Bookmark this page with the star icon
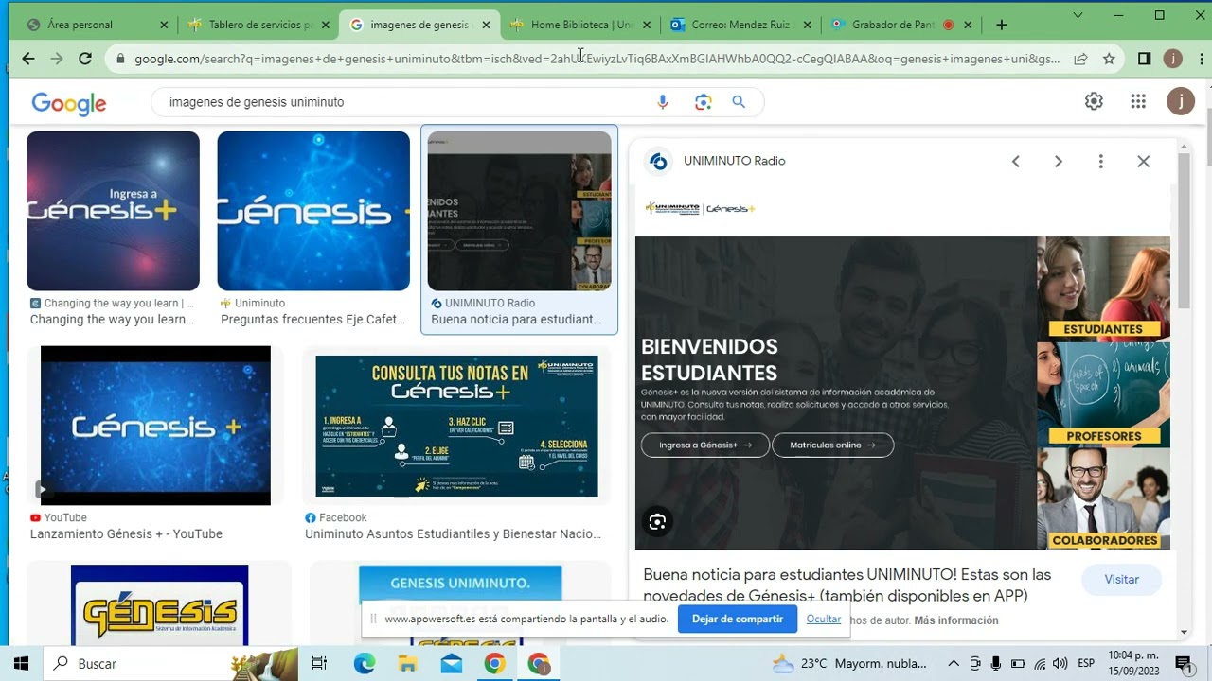The height and width of the screenshot is (681, 1212). point(1109,59)
